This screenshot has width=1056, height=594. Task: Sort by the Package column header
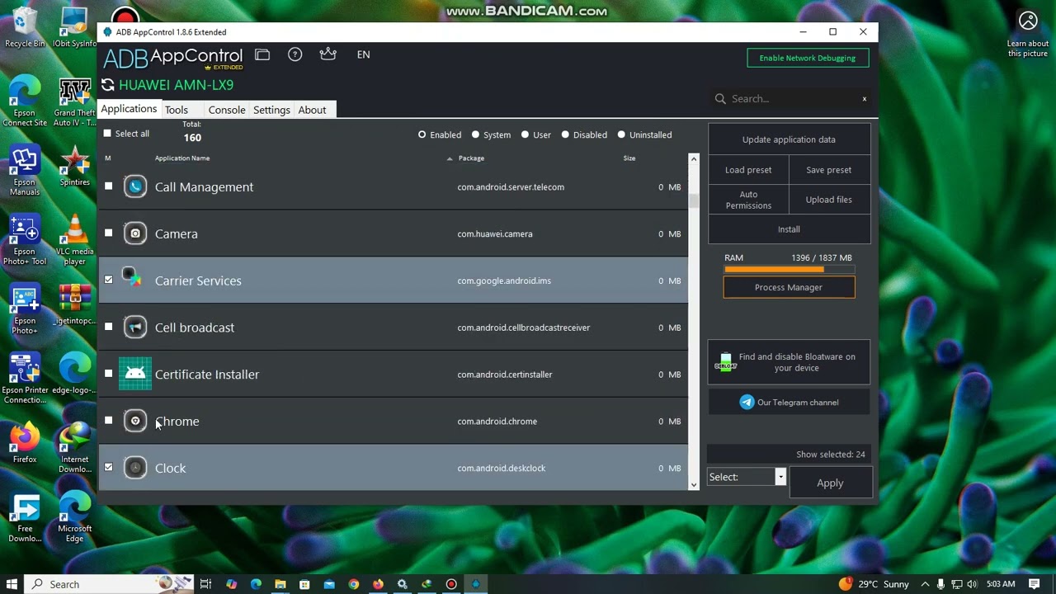click(x=471, y=158)
